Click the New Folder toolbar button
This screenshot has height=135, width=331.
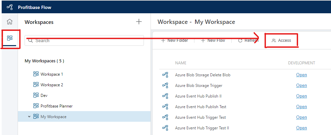(175, 40)
